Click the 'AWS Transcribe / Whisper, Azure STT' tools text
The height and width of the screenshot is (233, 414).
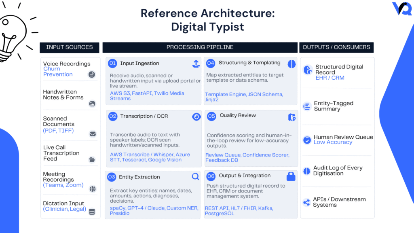[x=150, y=157]
